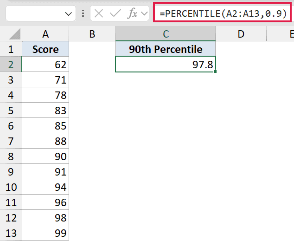Select the cell with score 71
This screenshot has width=294, height=241.
point(45,80)
